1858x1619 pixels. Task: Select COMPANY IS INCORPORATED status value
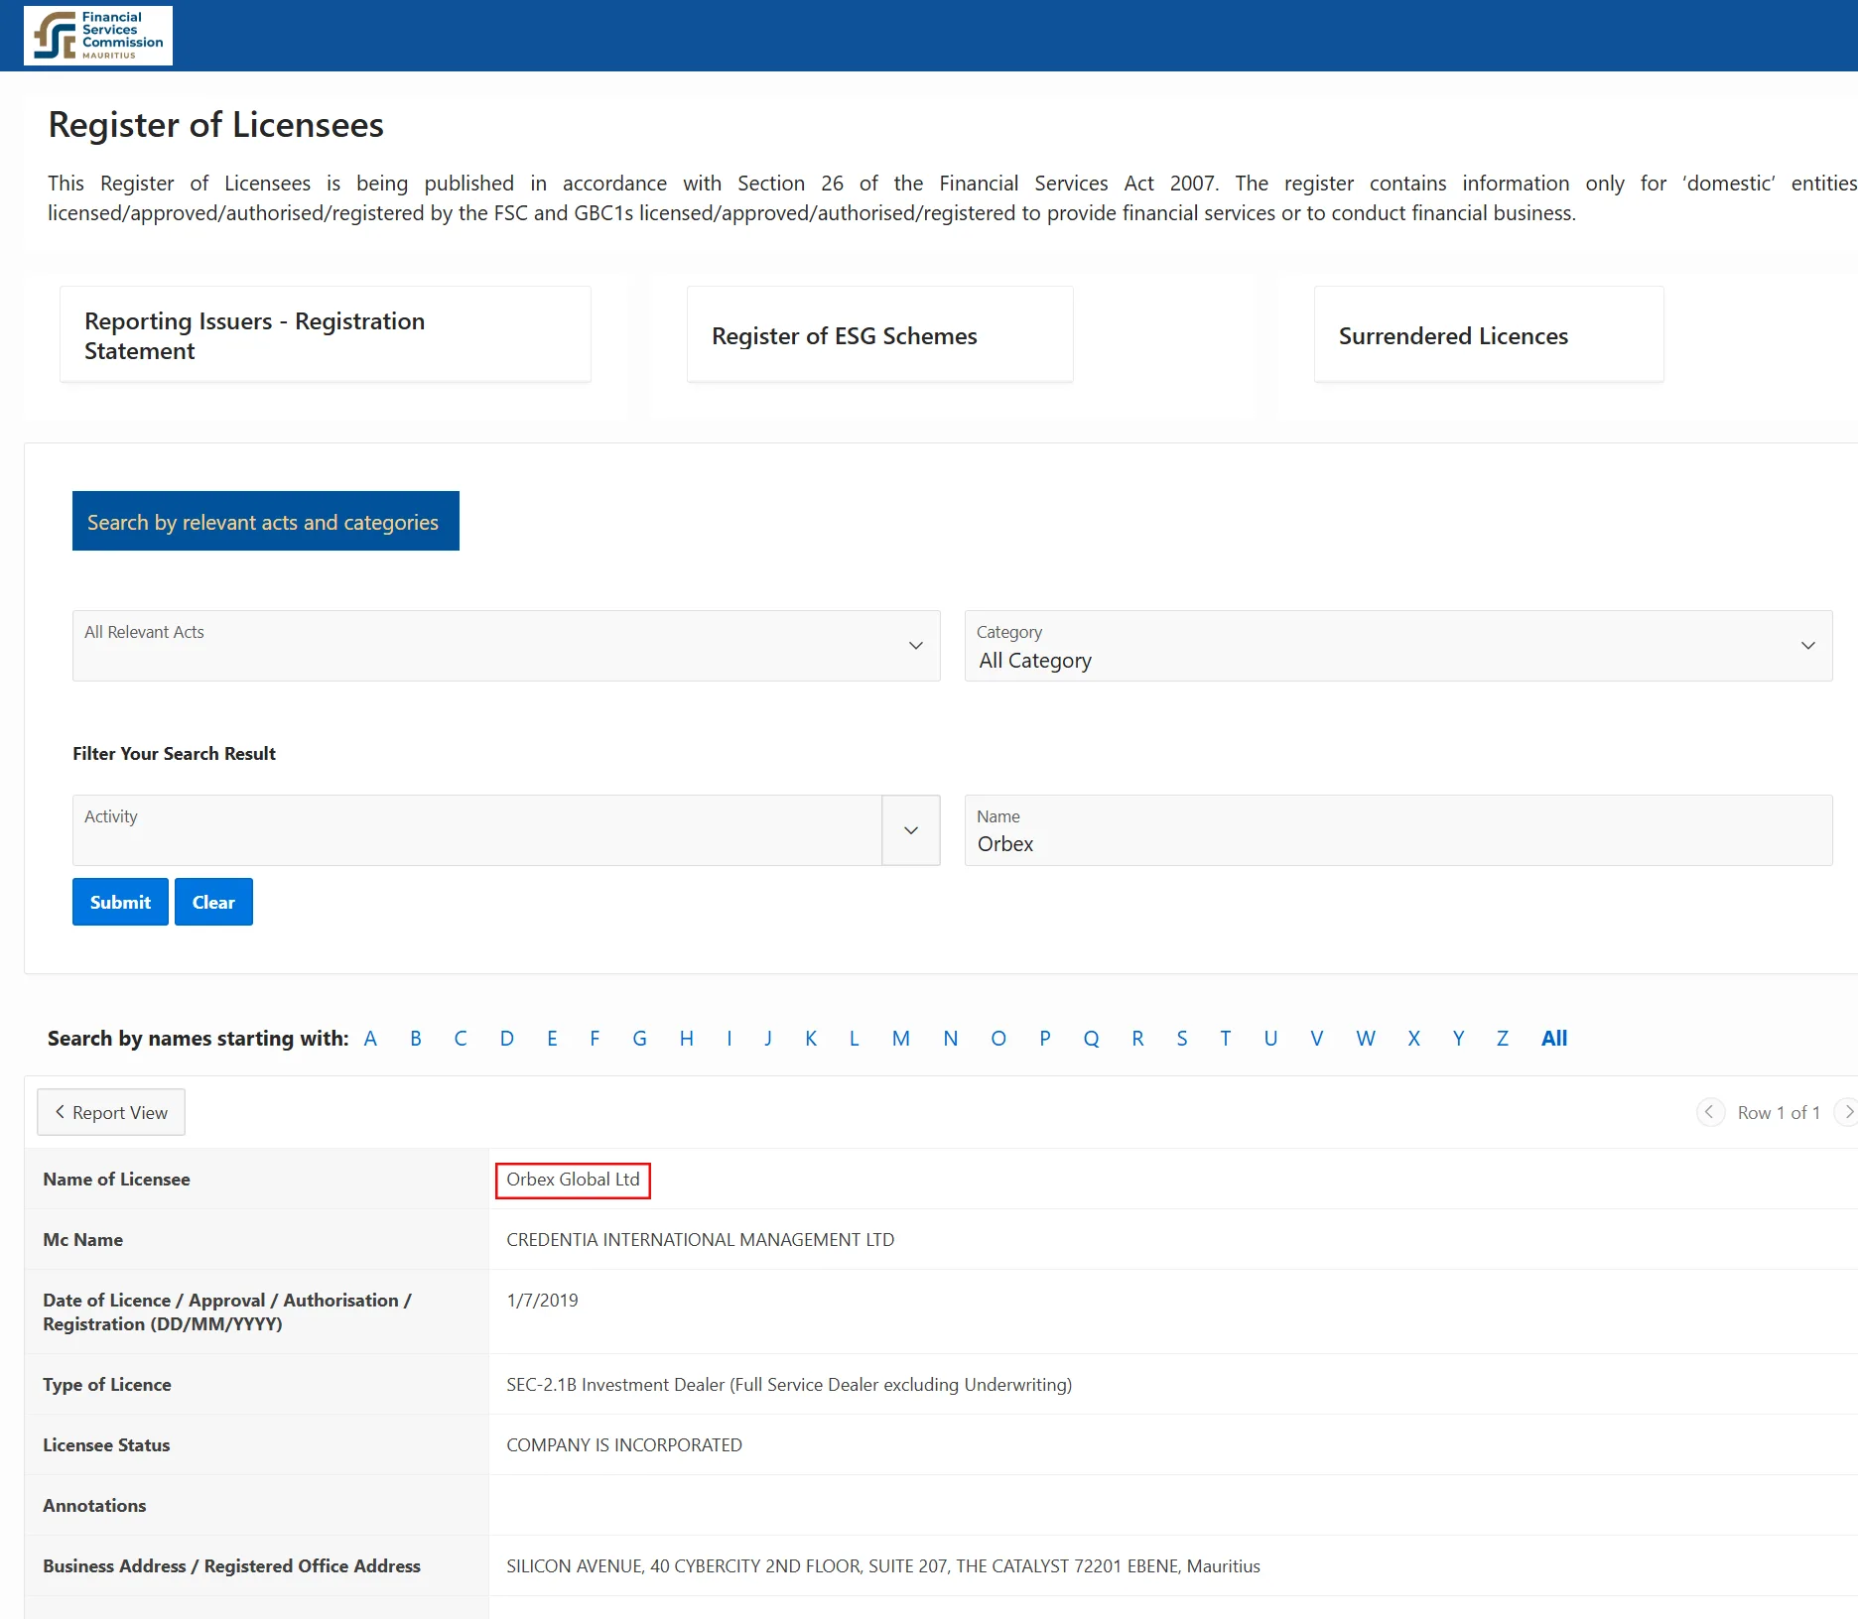point(624,1445)
